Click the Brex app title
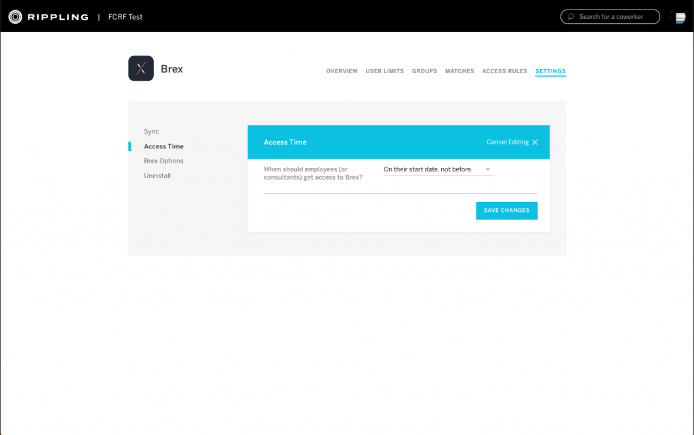Screen dimensions: 694x435 [x=171, y=69]
